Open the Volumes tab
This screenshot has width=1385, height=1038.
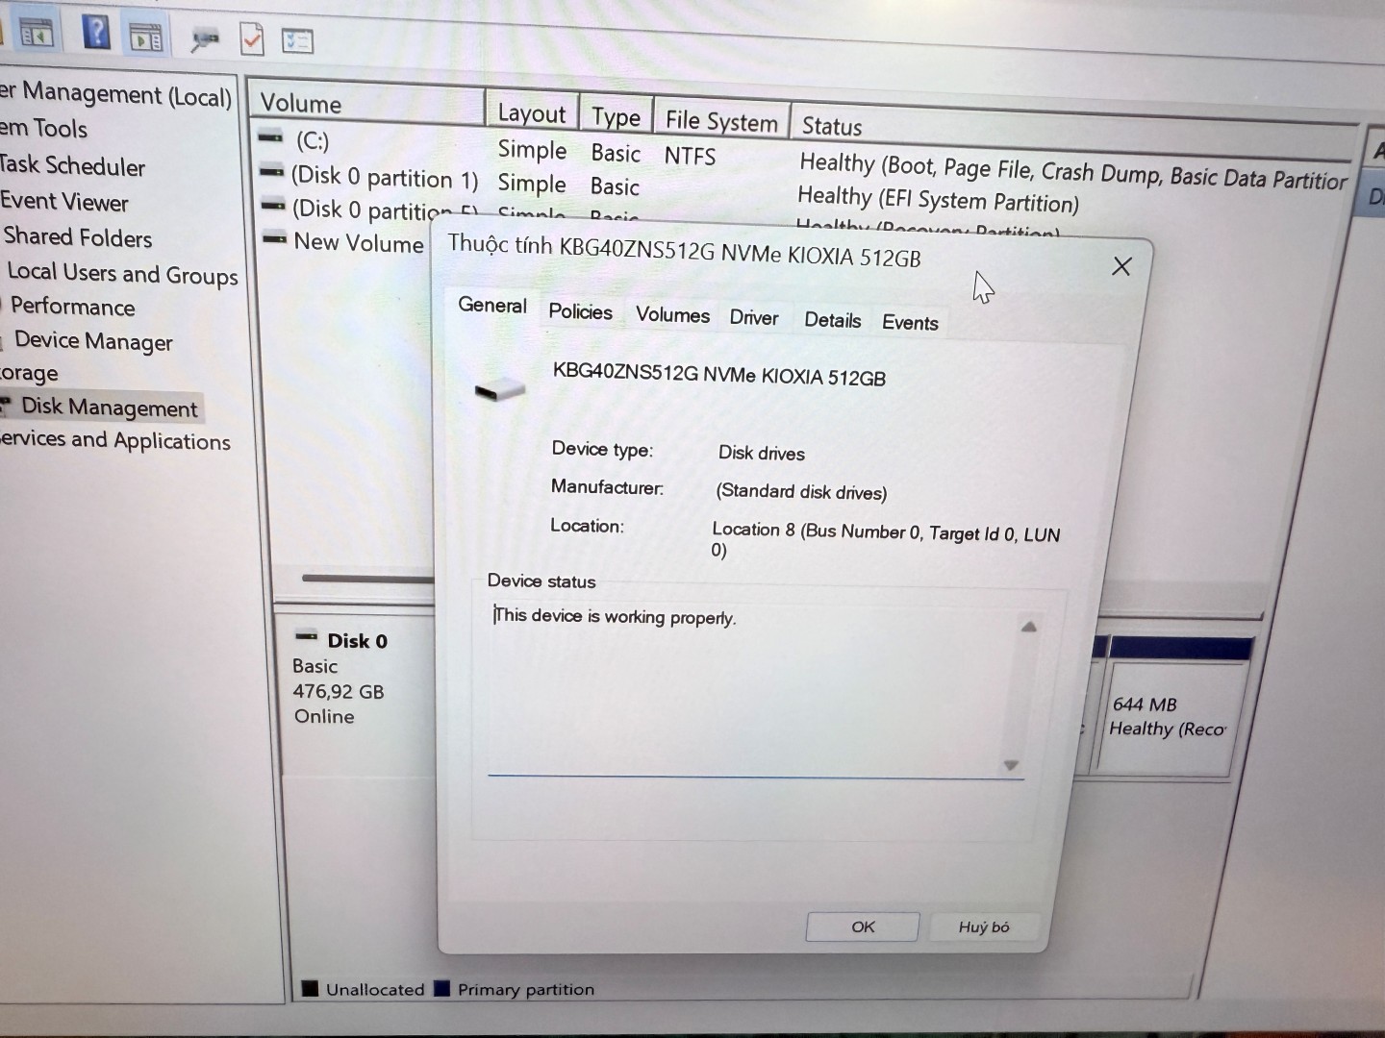(x=672, y=314)
